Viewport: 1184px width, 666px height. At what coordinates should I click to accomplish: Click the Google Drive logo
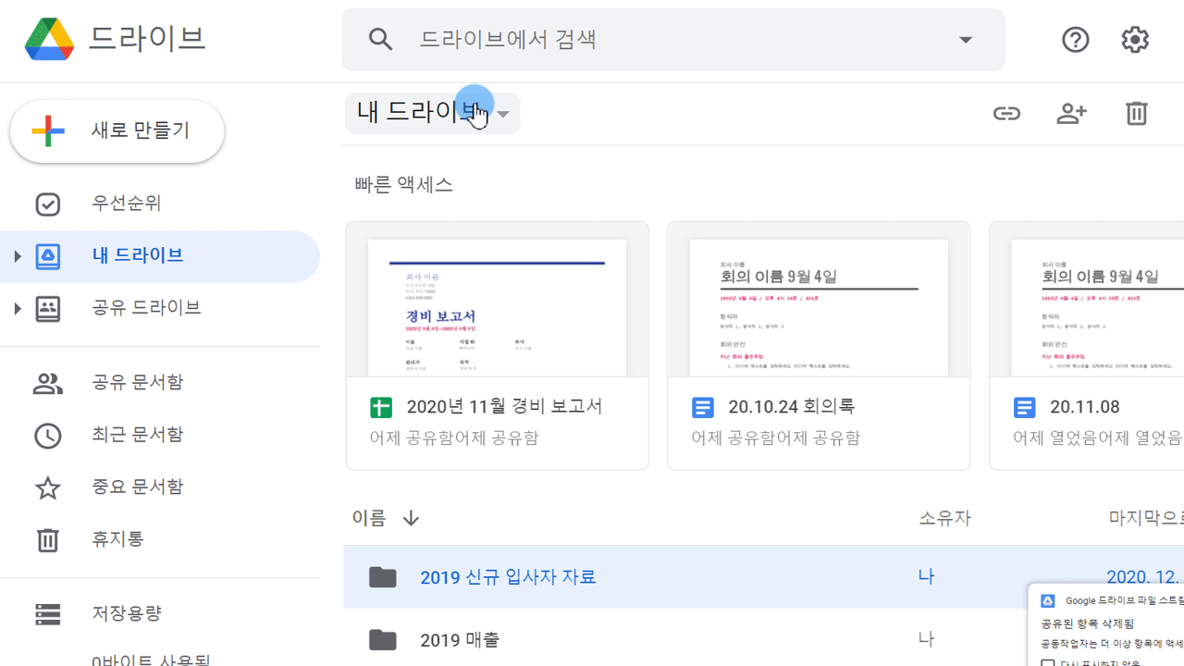pyautogui.click(x=49, y=40)
